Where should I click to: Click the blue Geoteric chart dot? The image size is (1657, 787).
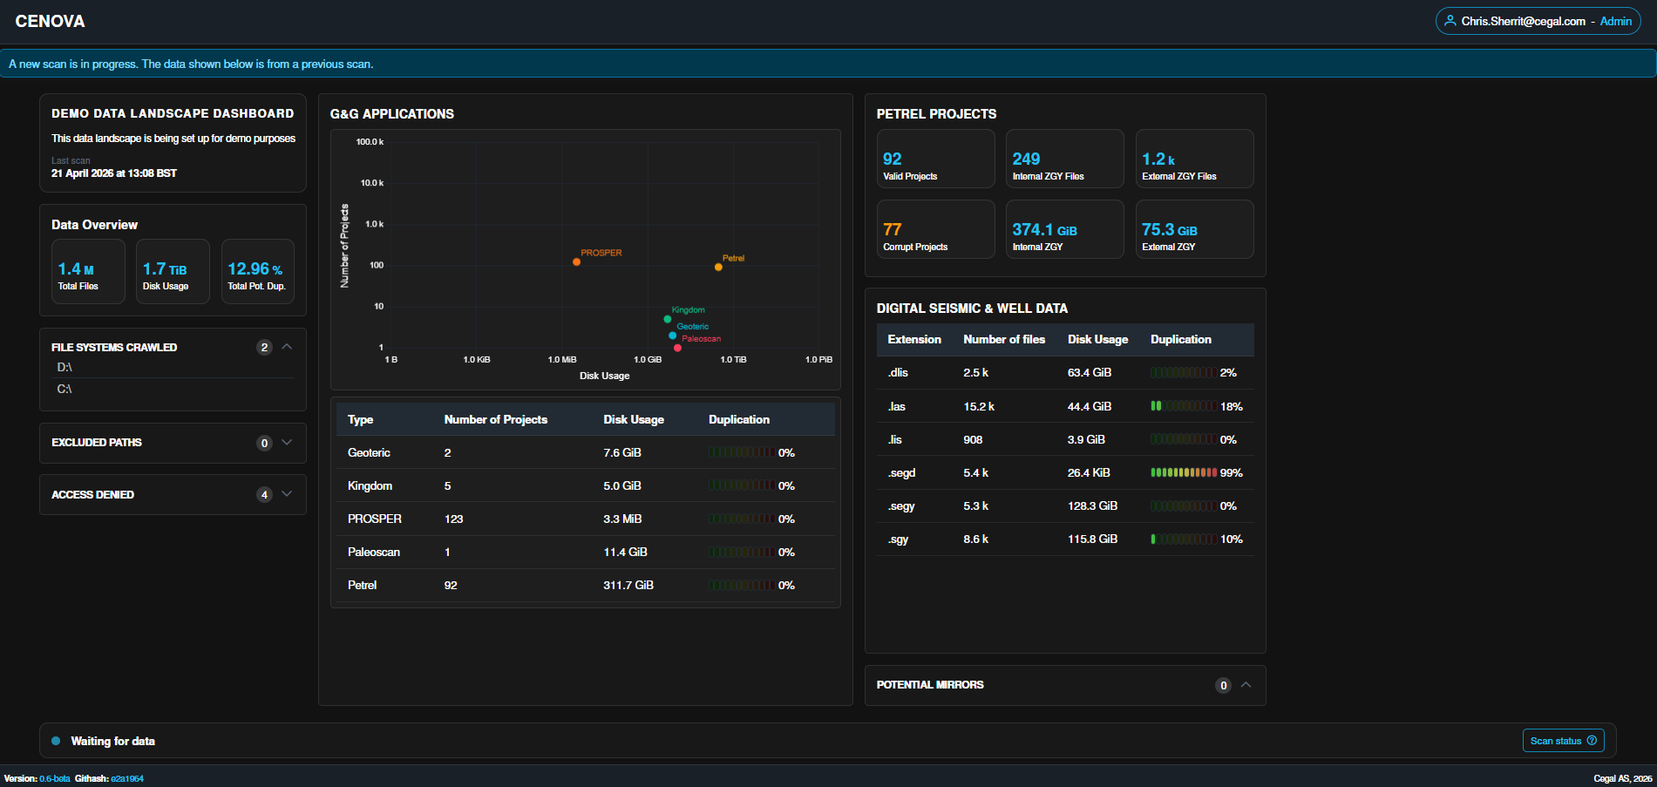(x=672, y=336)
